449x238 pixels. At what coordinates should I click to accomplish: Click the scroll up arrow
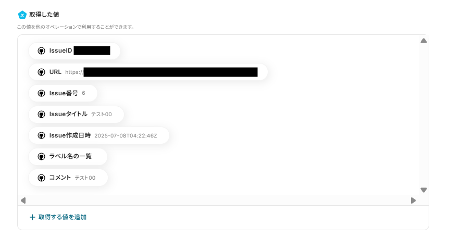click(x=424, y=41)
